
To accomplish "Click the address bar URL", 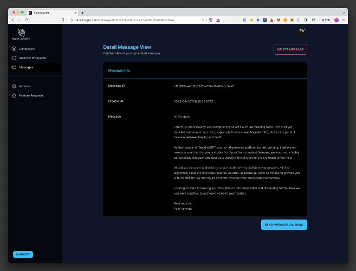I will pos(125,20).
